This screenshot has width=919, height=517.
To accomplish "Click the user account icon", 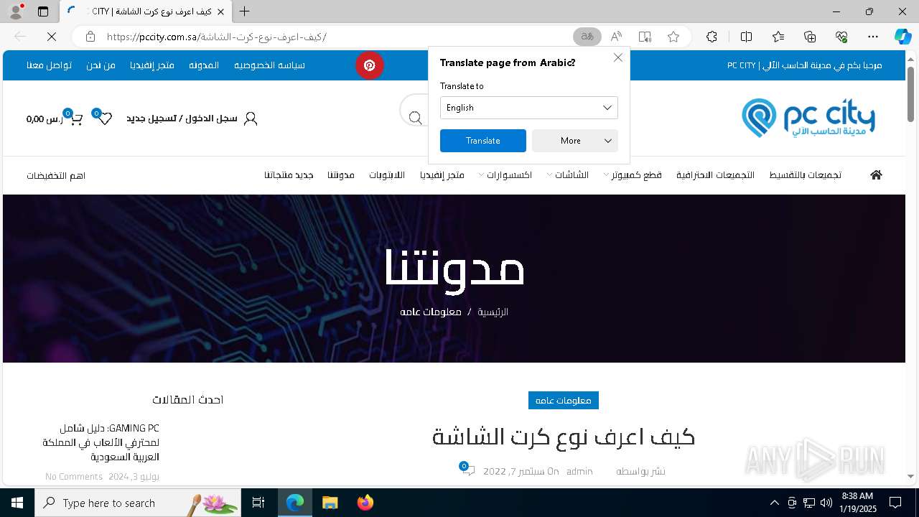I will [x=251, y=118].
